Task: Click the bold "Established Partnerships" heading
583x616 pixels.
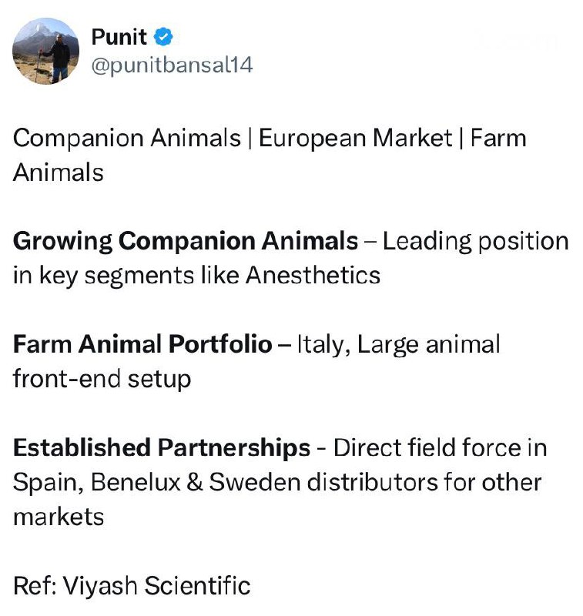Action: [x=162, y=447]
